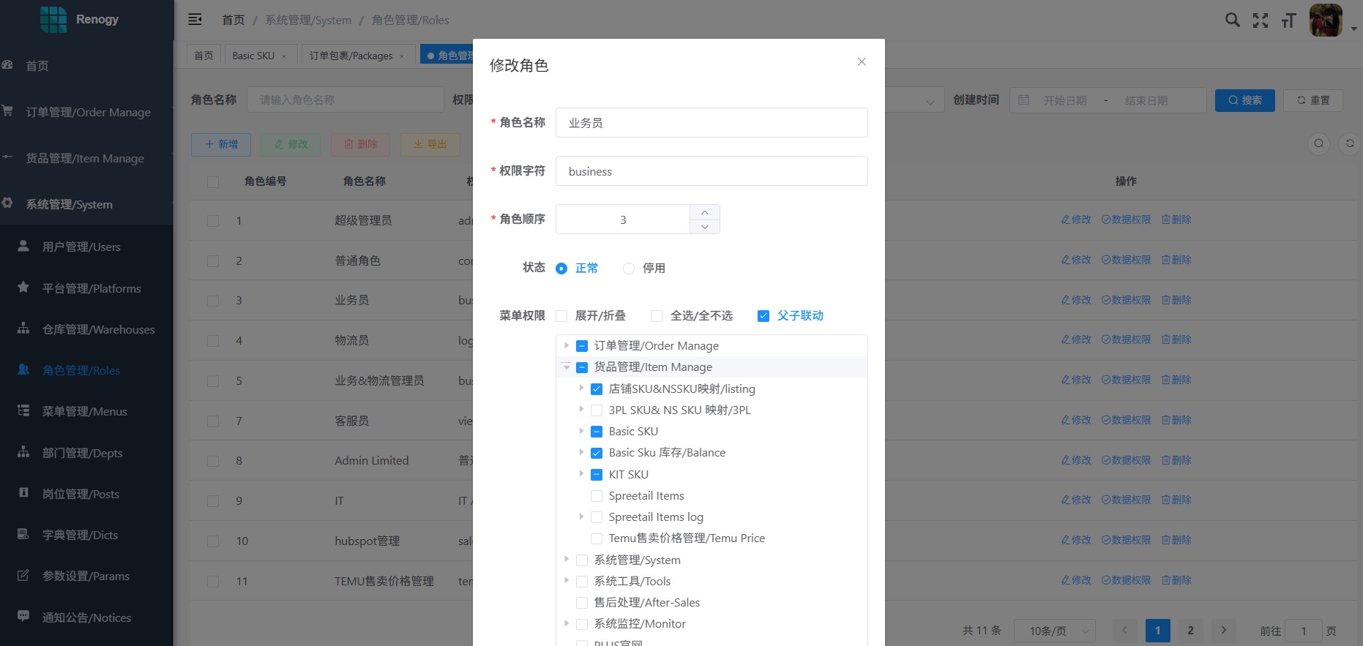This screenshot has width=1363, height=646.
Task: Click the Renogy logo icon
Action: [53, 20]
